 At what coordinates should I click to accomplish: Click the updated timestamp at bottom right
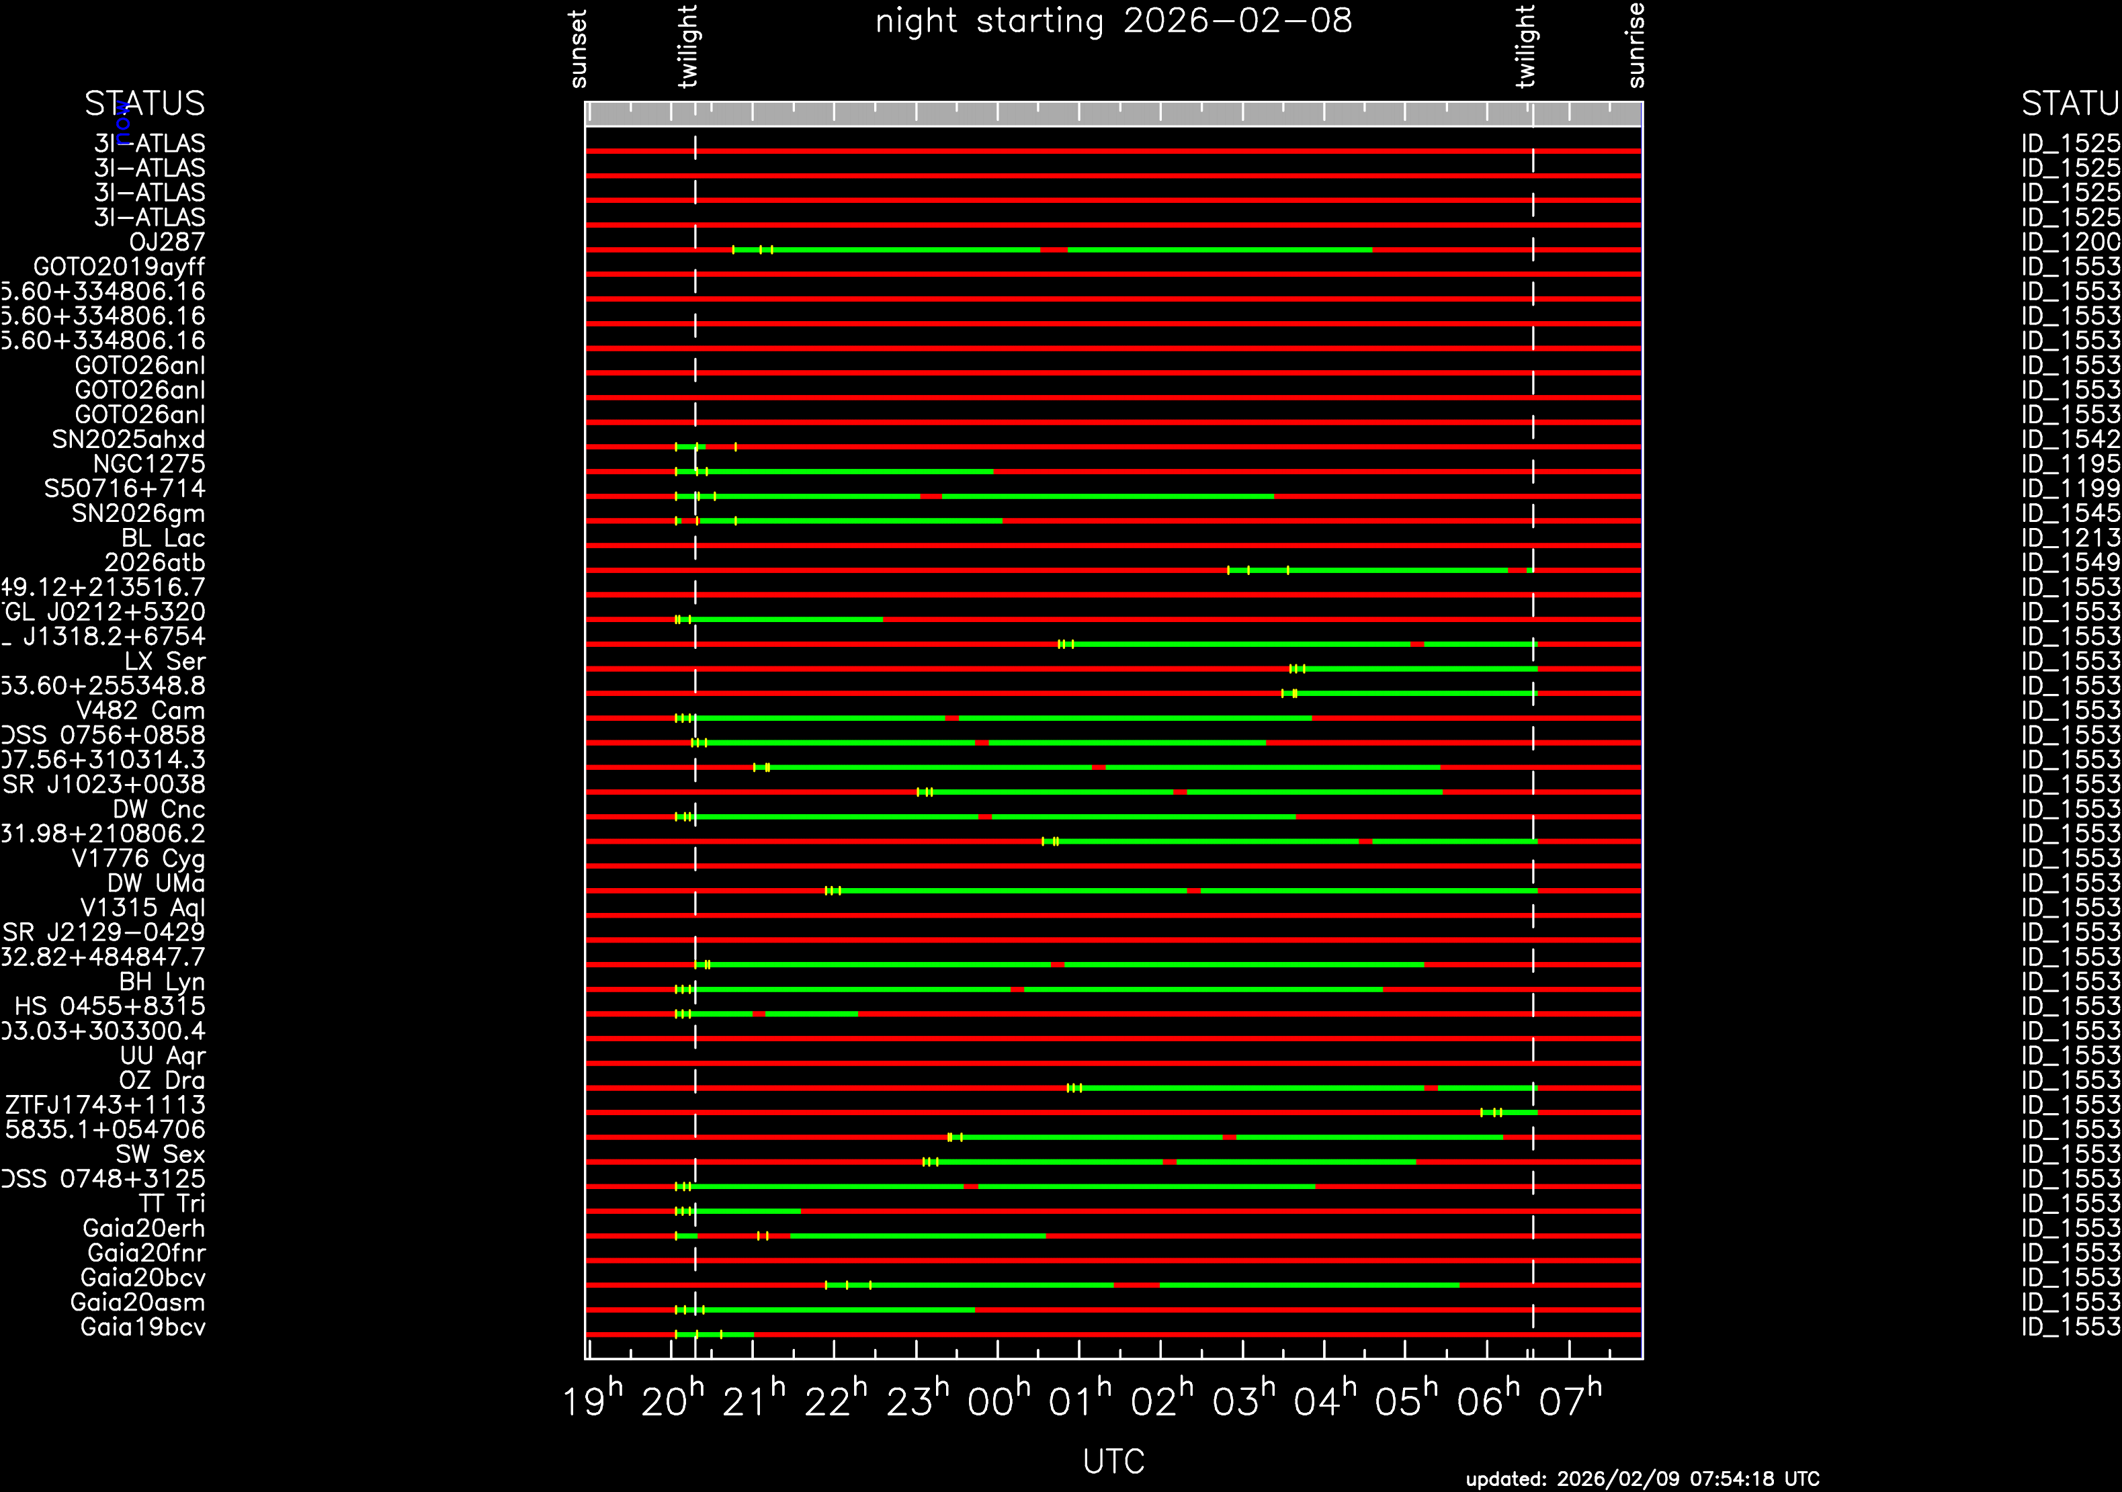(x=1642, y=1478)
